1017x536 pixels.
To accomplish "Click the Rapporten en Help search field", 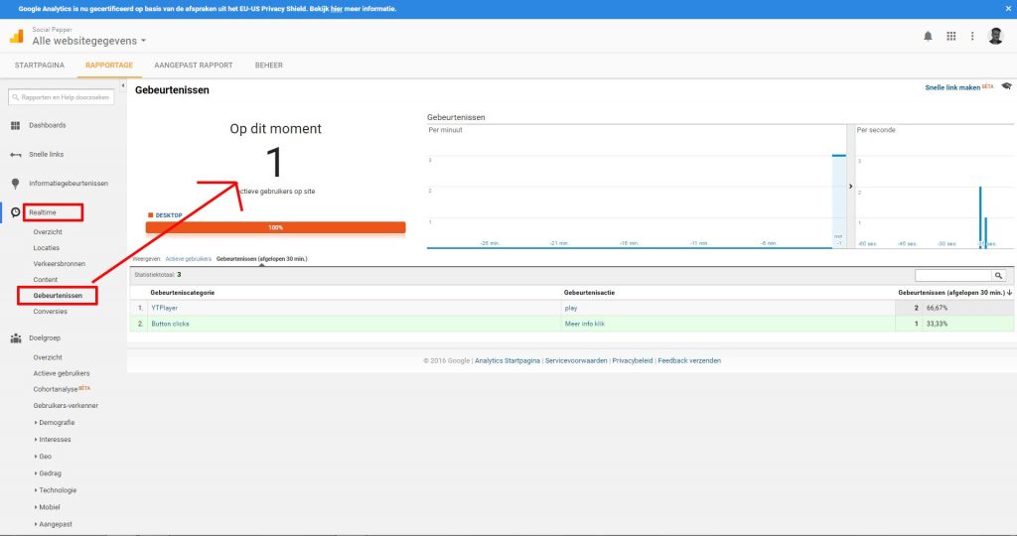I will pos(62,97).
